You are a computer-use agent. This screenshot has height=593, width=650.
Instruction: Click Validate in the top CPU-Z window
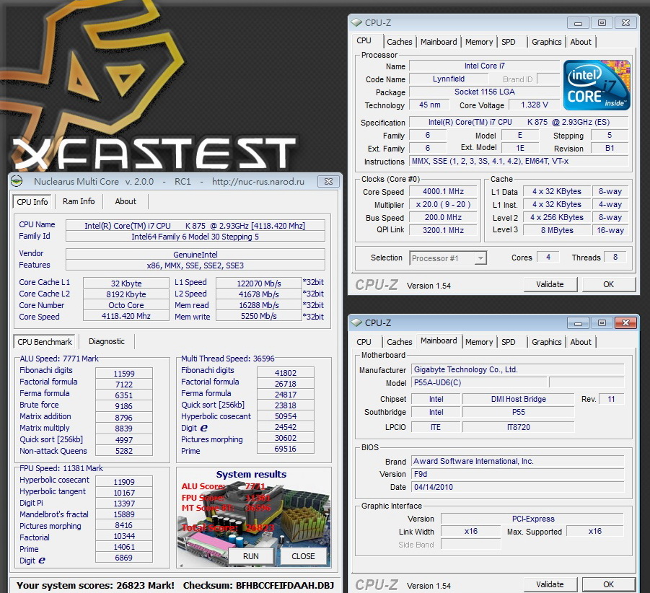point(550,284)
